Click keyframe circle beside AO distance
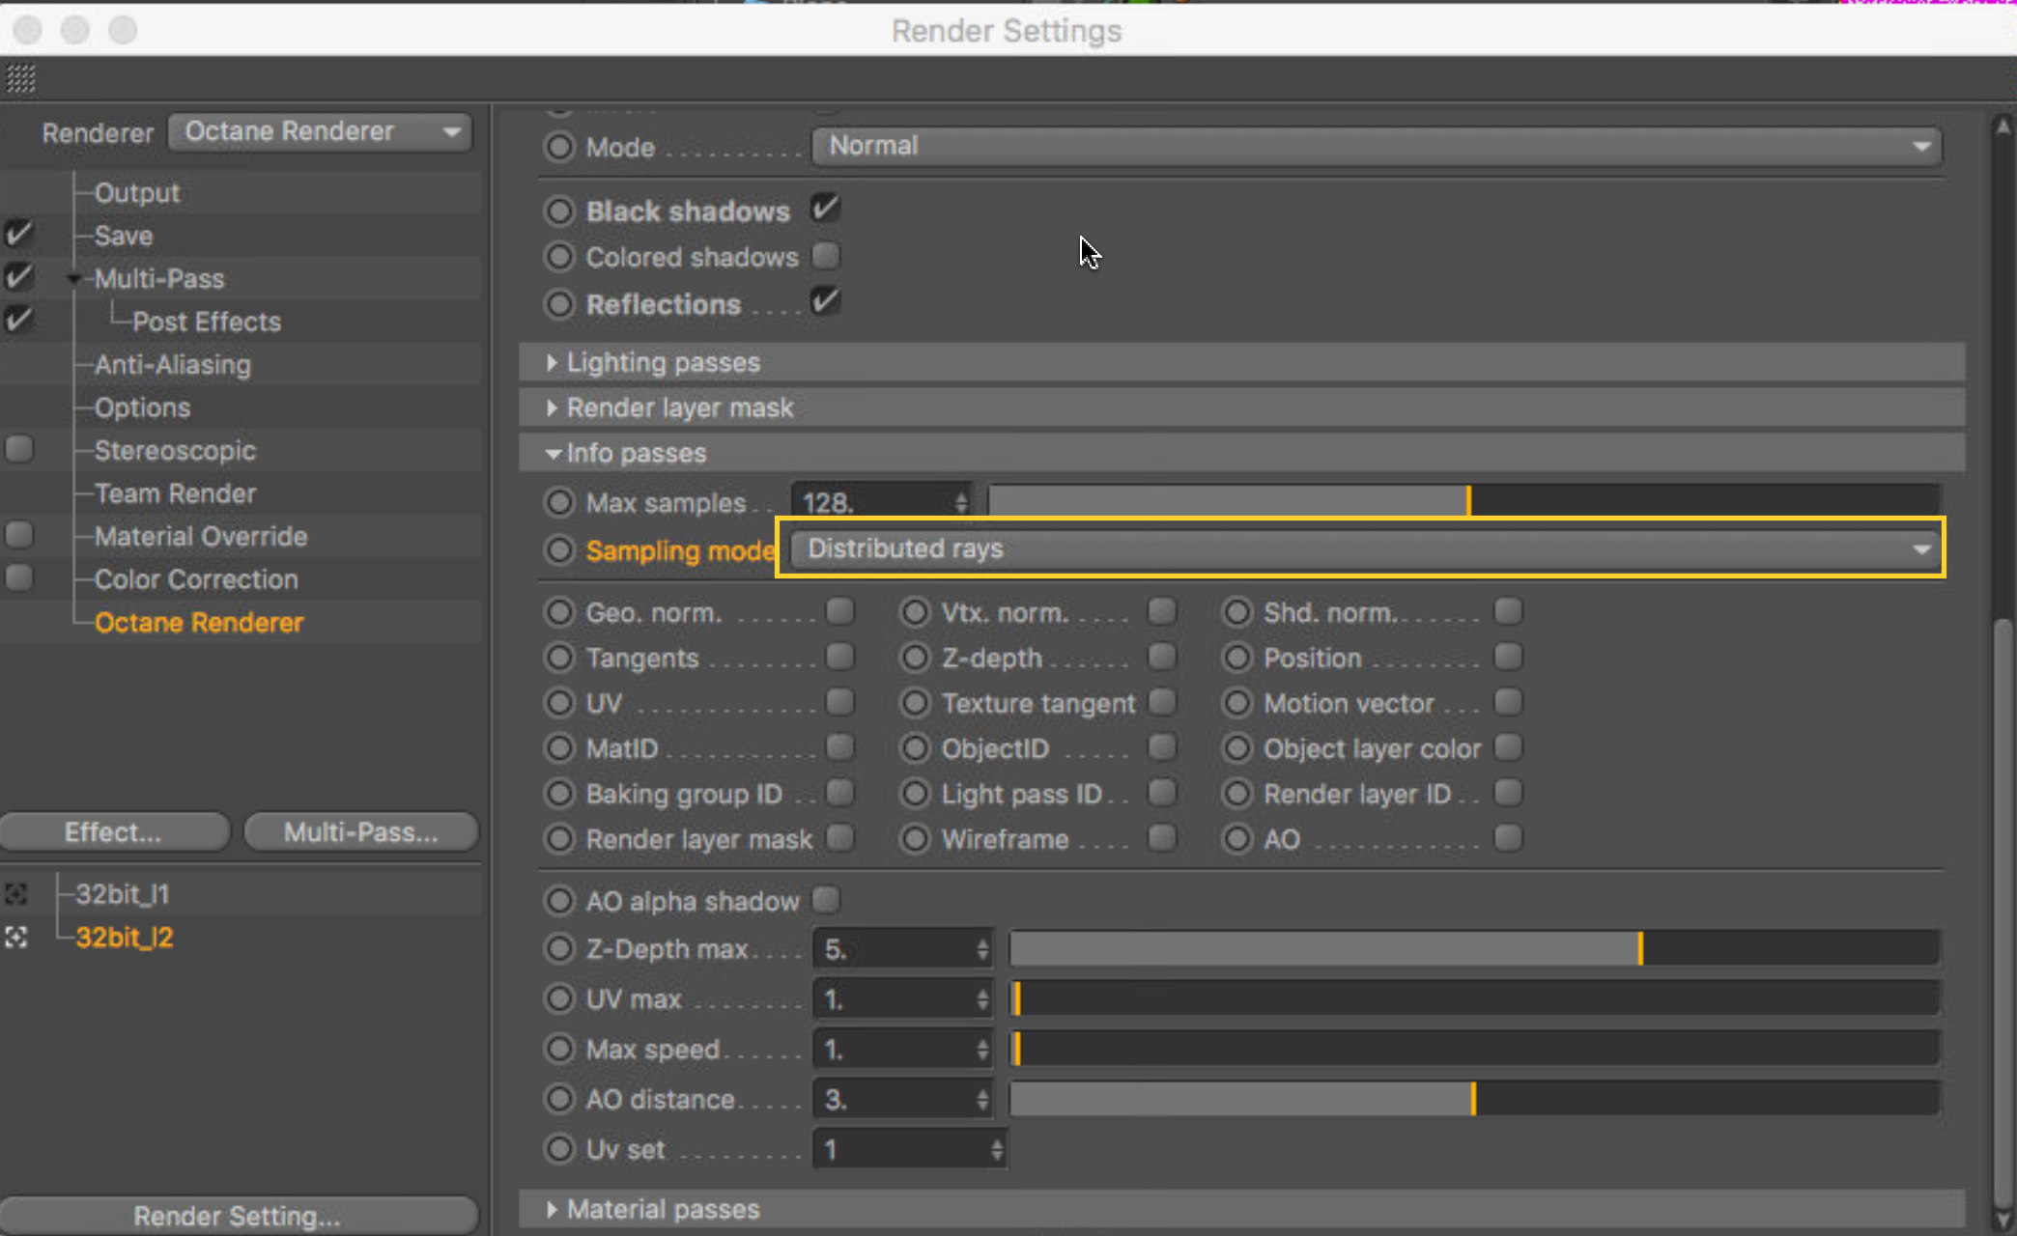This screenshot has width=2017, height=1236. click(559, 1099)
